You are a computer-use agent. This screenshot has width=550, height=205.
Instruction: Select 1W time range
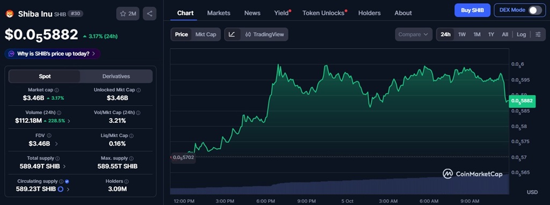click(x=462, y=34)
